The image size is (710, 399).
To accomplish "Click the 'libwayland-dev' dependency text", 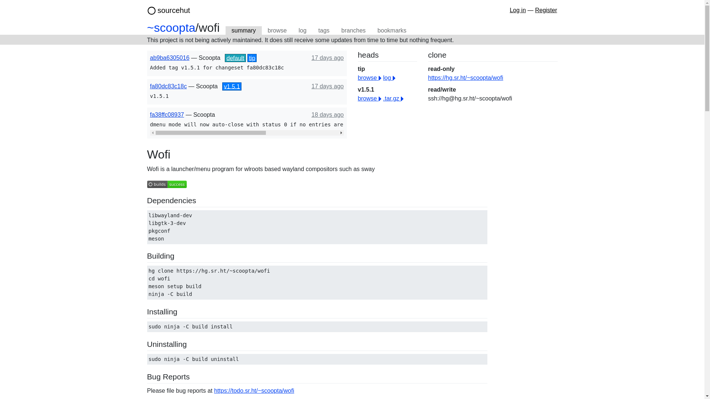I will click(x=170, y=216).
